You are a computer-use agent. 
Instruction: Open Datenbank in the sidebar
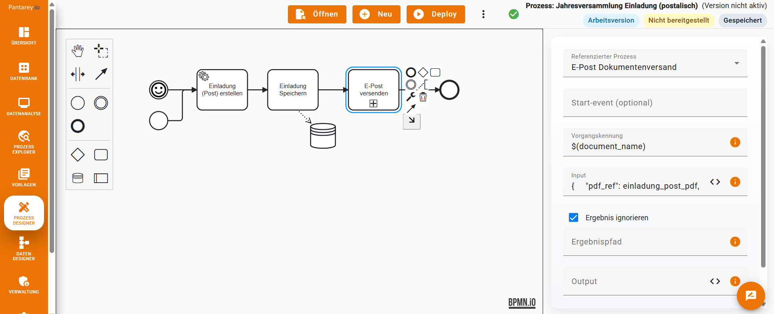pyautogui.click(x=24, y=71)
